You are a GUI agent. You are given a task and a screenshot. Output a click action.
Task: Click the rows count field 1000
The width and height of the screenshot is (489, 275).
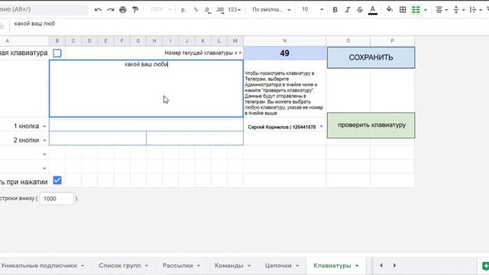[x=57, y=199]
